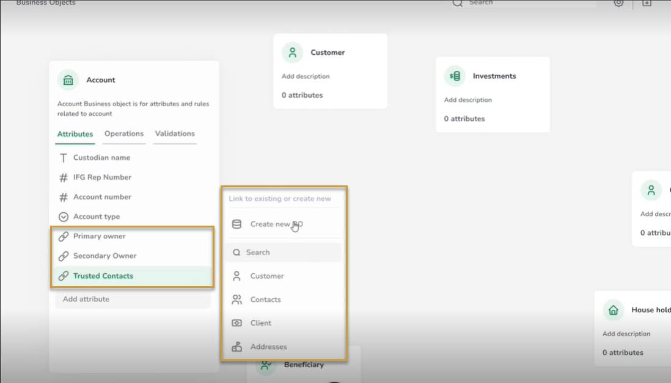Click the database icon next to Create new BO
This screenshot has width=671, height=383.
click(x=237, y=224)
